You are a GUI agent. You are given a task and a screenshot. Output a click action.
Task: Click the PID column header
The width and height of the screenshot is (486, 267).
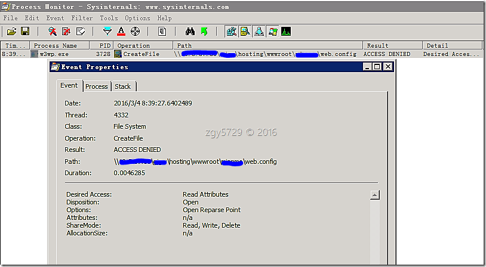pyautogui.click(x=101, y=45)
